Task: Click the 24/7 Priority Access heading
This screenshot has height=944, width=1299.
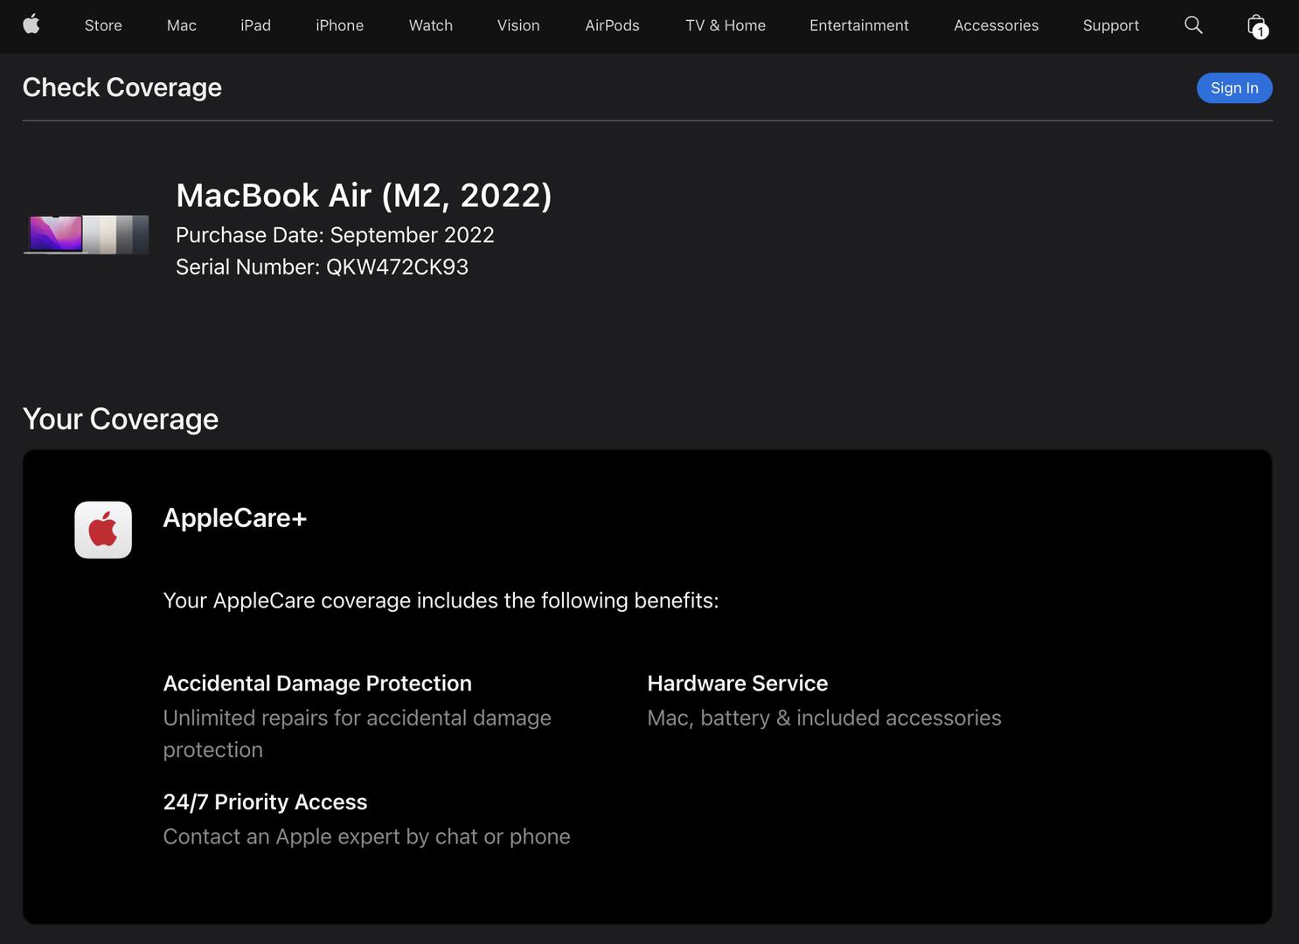Action: (x=265, y=802)
